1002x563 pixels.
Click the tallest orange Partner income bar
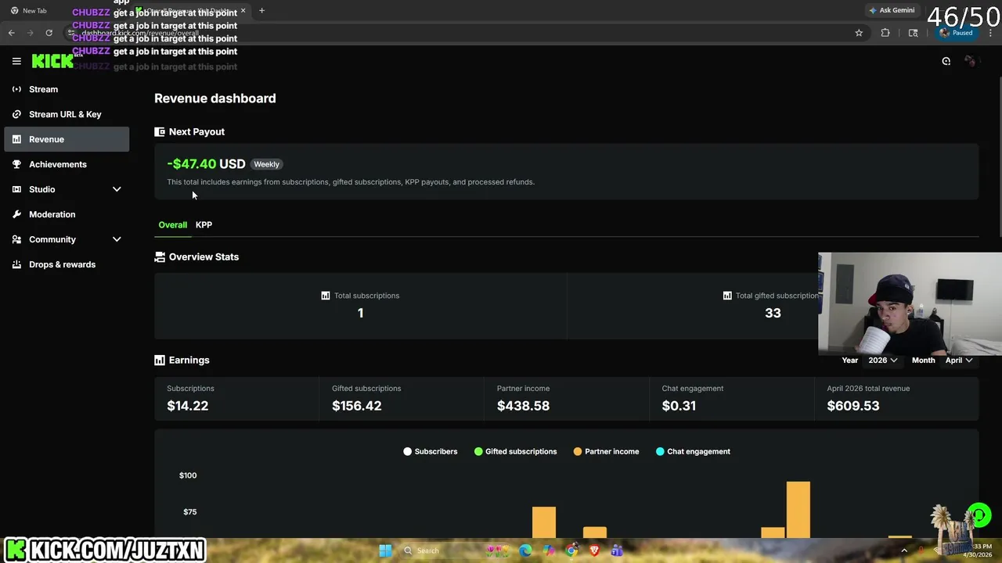click(x=798, y=510)
